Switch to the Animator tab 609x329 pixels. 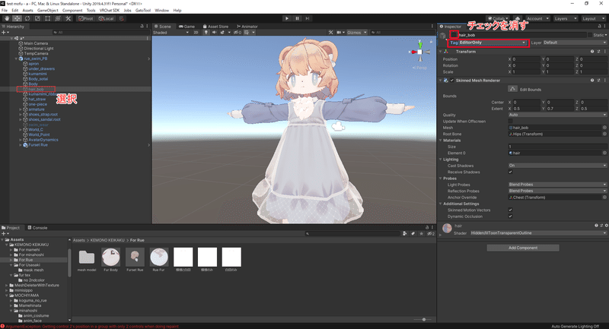tap(247, 27)
